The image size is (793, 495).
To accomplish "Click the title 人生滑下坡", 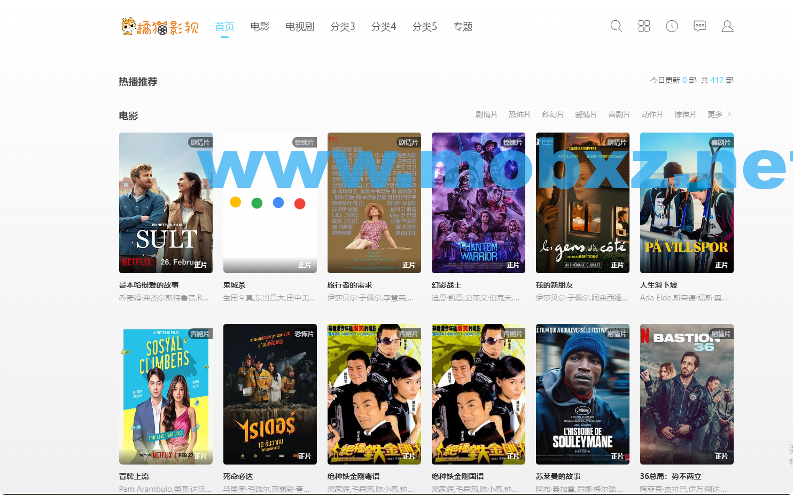I will click(658, 285).
